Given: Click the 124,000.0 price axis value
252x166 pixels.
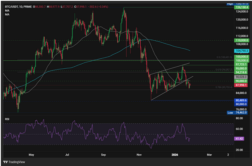Looking at the screenshot, I should click(x=242, y=11).
